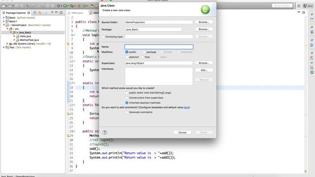Click the warning marker on line 29

point(68,136)
